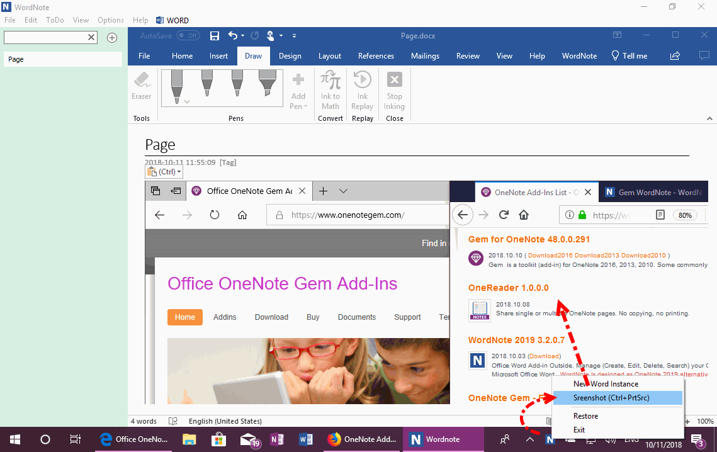Check the proofing status icon
Image resolution: width=717 pixels, height=452 pixels.
coord(173,421)
